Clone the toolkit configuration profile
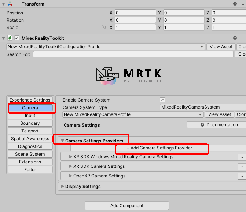246x212 pixels. pos(242,47)
